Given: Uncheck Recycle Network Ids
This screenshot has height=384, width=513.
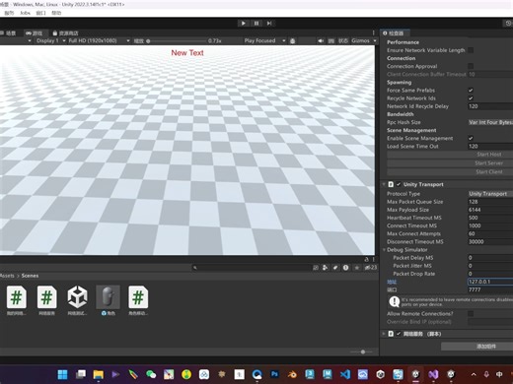Looking at the screenshot, I should (x=471, y=98).
